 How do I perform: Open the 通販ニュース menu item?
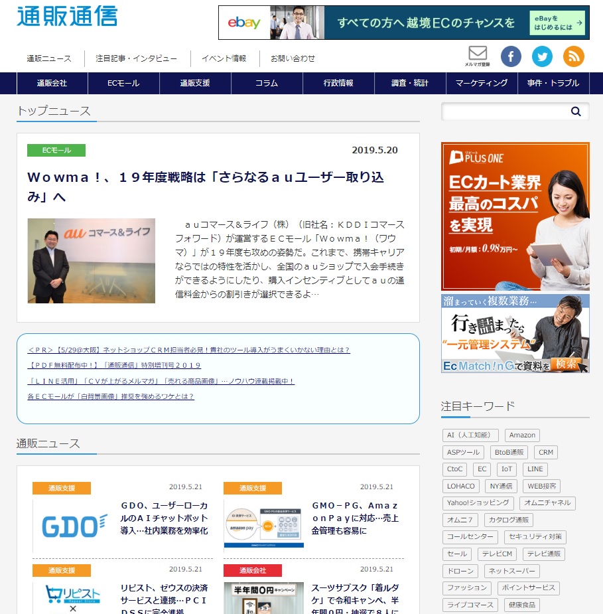(x=49, y=58)
